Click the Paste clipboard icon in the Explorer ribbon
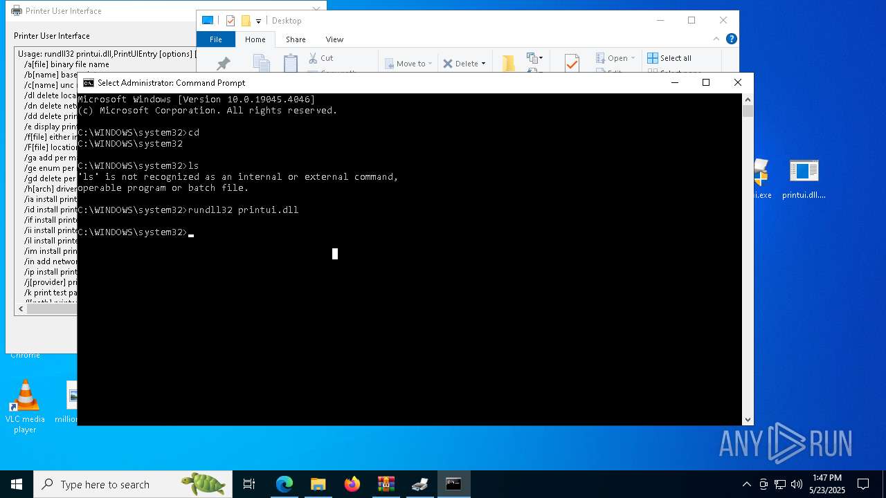This screenshot has height=498, width=886. 291,63
